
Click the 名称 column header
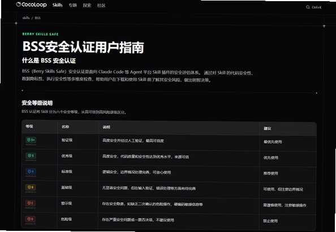[x=66, y=126]
